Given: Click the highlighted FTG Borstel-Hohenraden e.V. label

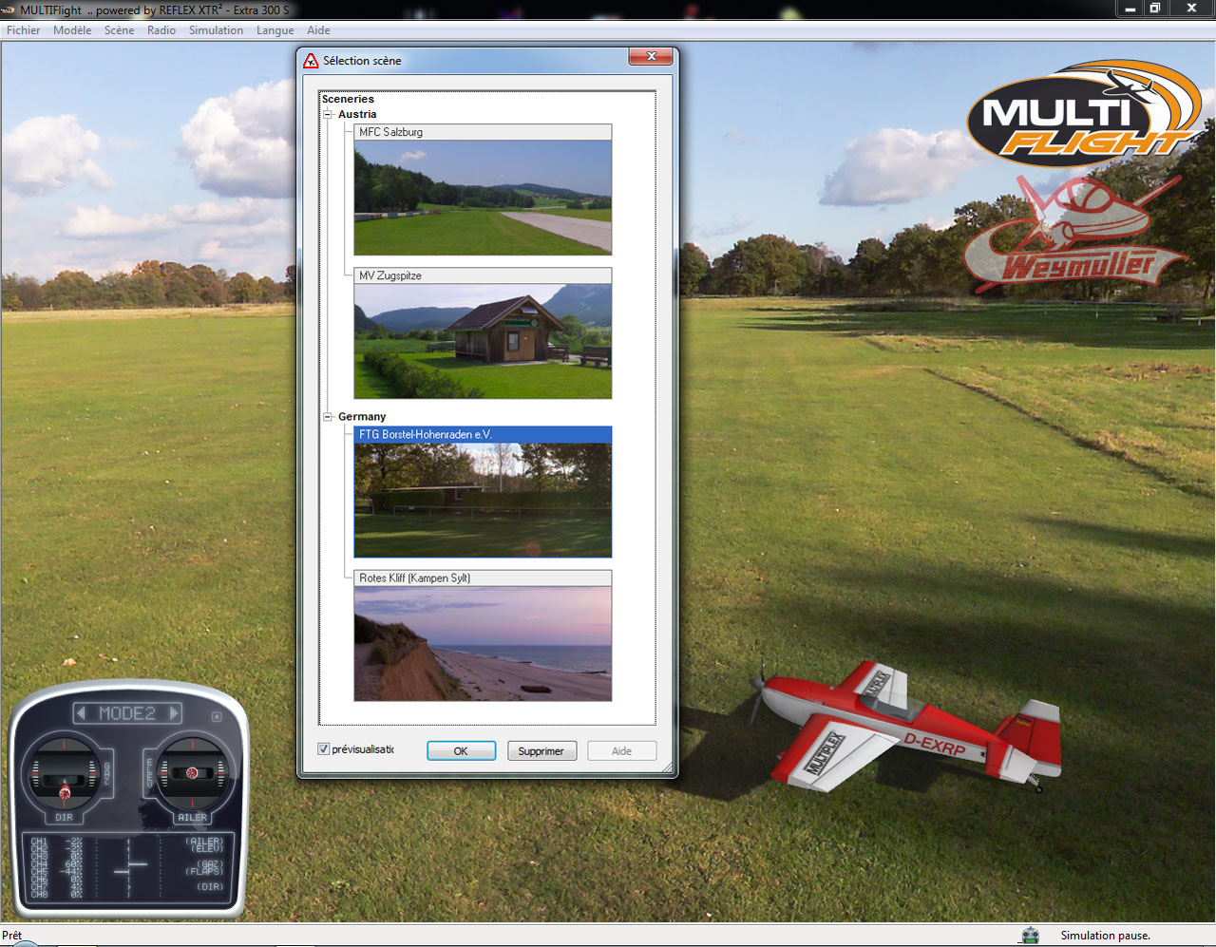Looking at the screenshot, I should [425, 434].
